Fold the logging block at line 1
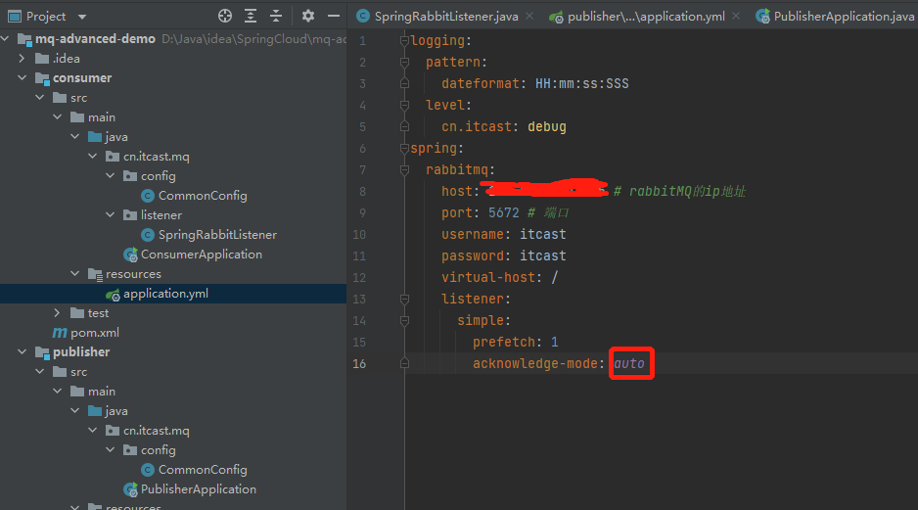Viewport: 918px width, 510px height. [x=404, y=40]
